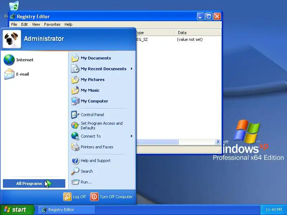Screen dimensions: 287x215
Task: Open the Help menu in Registry Editor
Action: pyautogui.click(x=69, y=24)
